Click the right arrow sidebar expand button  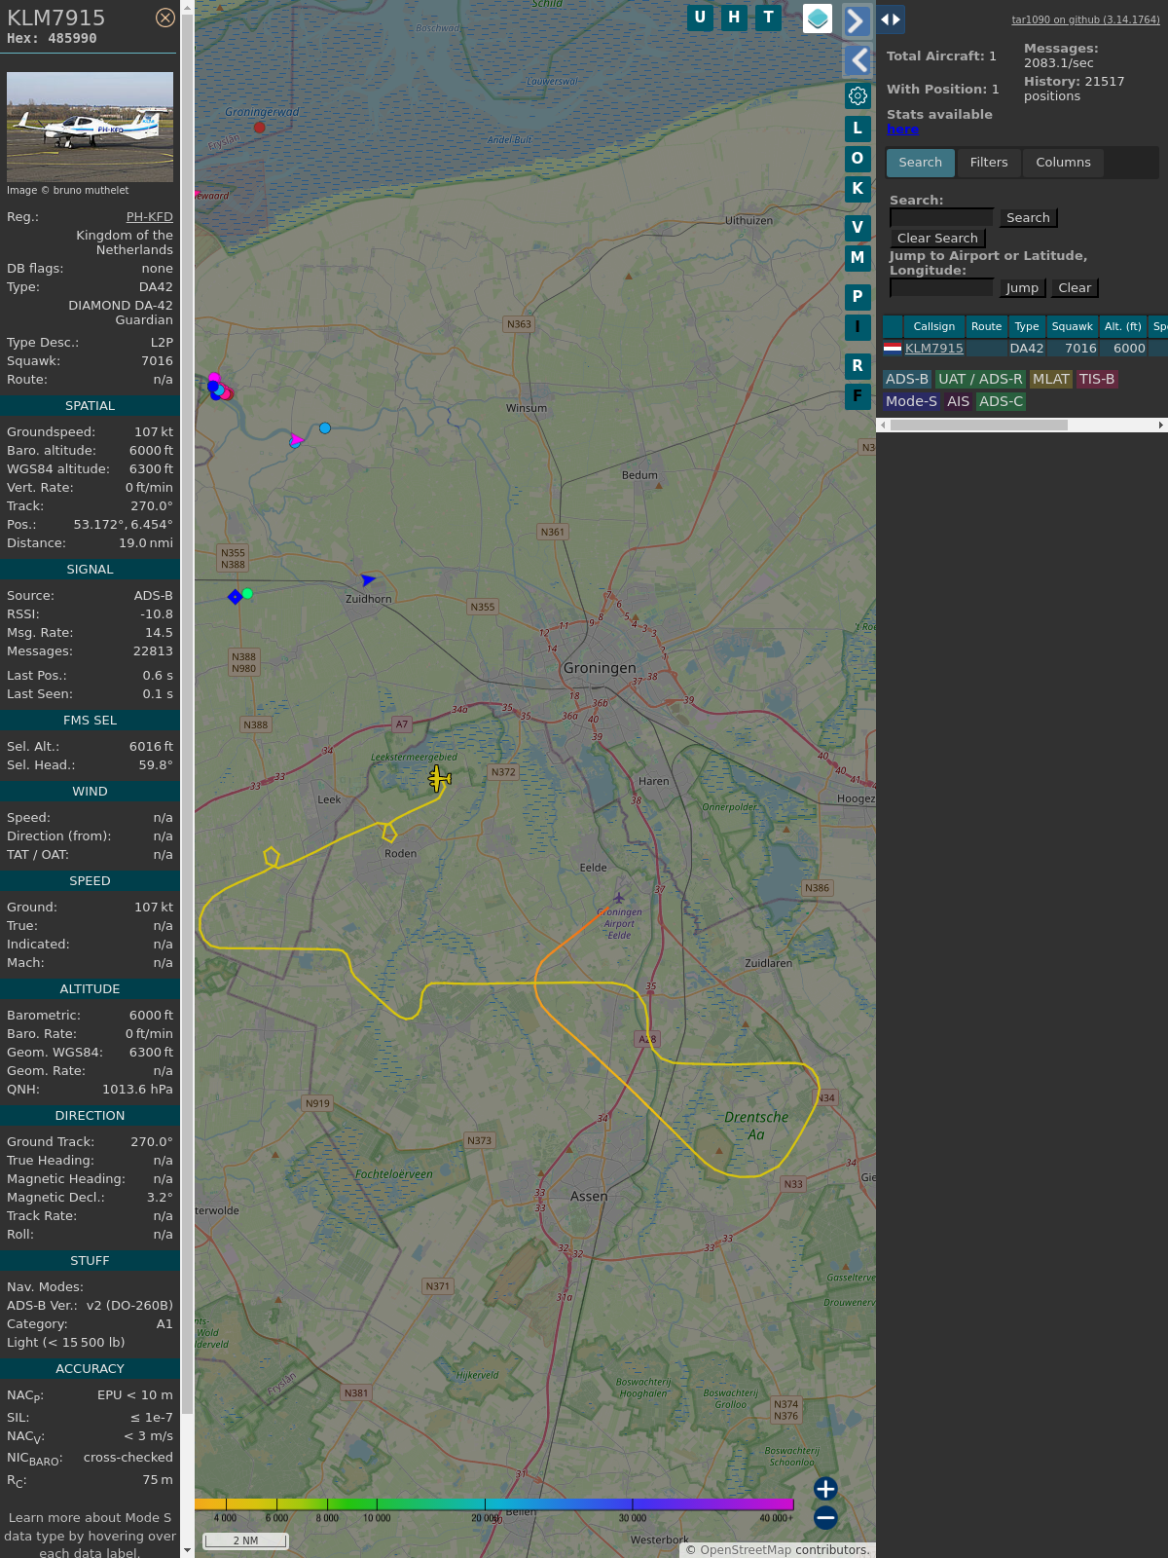857,20
